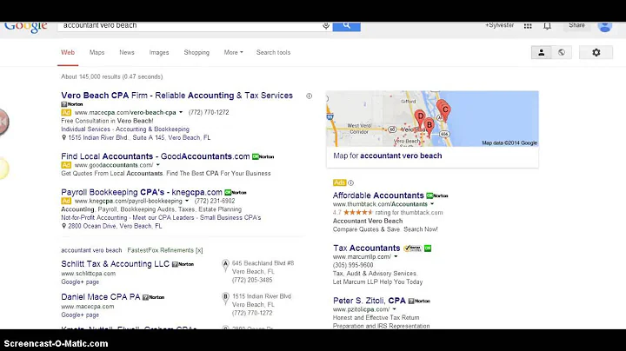Open the Vero Beach CPA Firm ad link

(x=176, y=96)
